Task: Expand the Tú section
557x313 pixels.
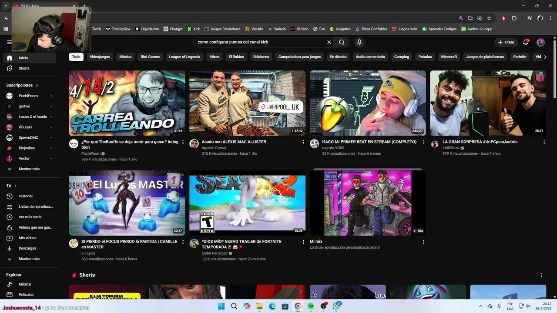Action: [x=11, y=186]
